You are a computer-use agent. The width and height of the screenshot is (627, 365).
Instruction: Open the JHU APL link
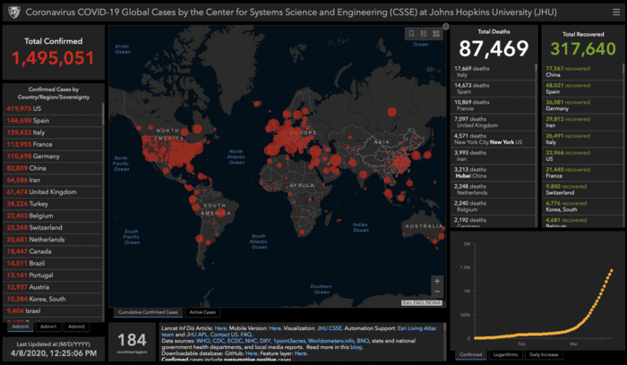point(197,335)
